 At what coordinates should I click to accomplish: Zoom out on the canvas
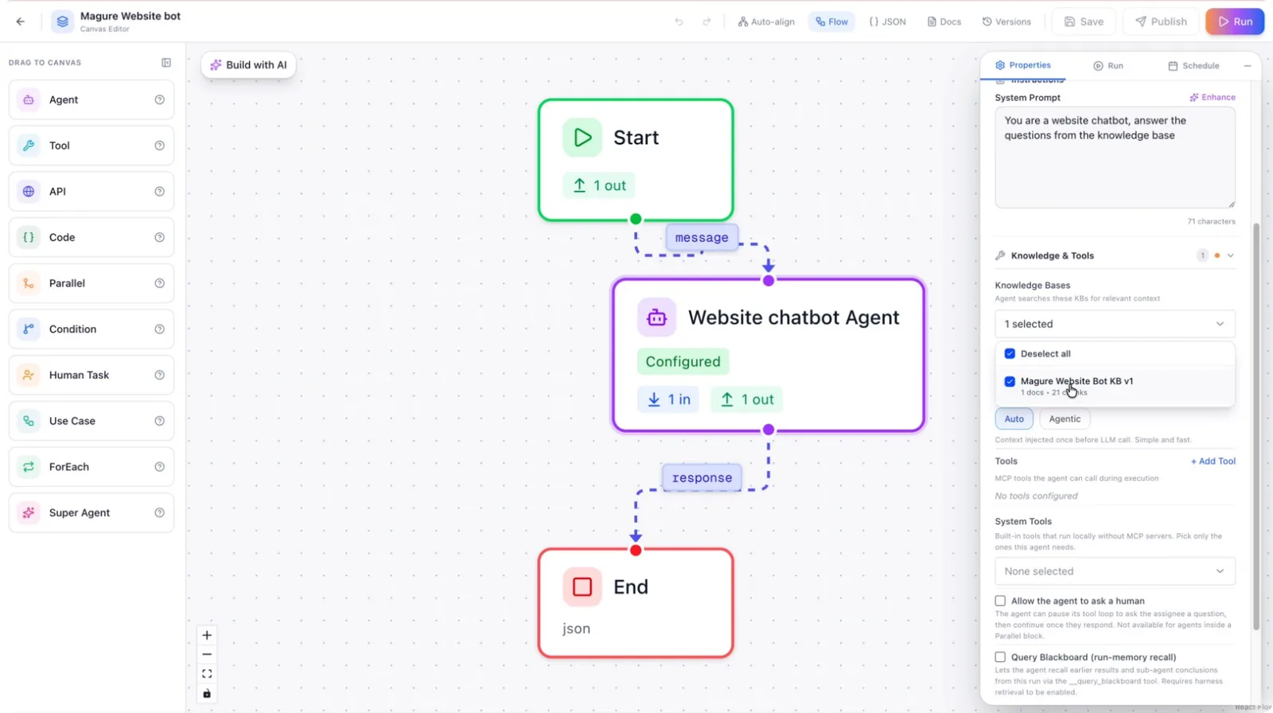(207, 654)
